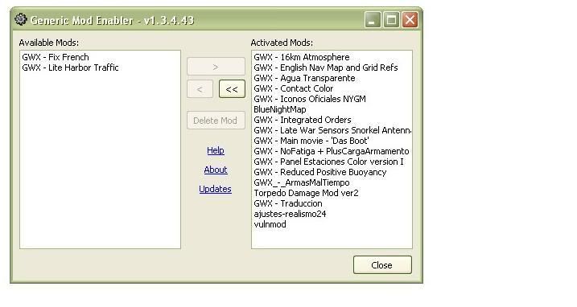Select 'GWX - Panel Estaciones Color version I'

pyautogui.click(x=328, y=162)
